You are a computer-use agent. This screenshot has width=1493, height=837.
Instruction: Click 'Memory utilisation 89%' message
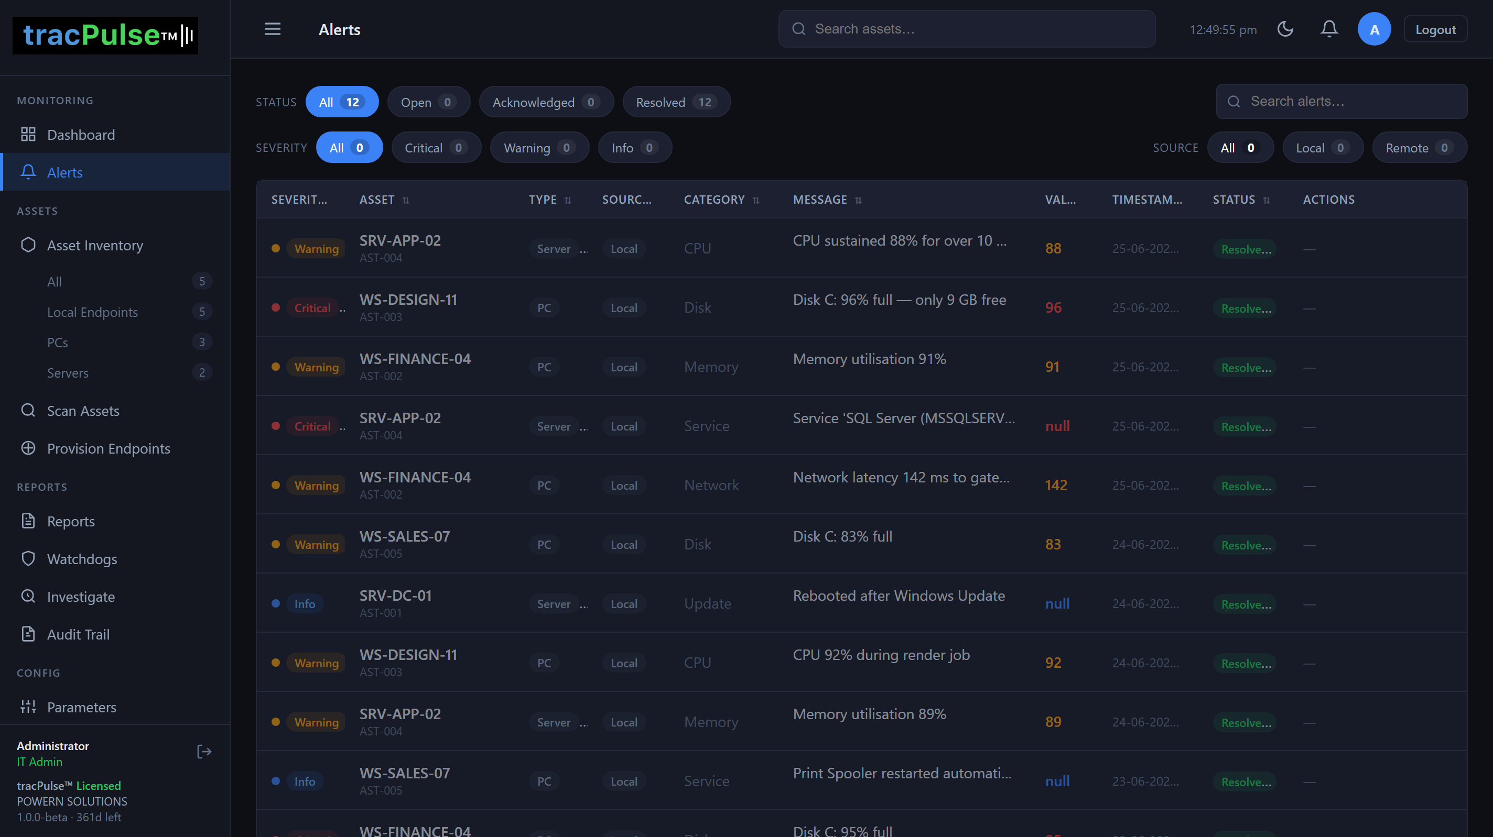point(869,714)
